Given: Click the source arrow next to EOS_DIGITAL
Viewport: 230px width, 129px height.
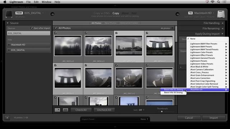Looking at the screenshot, I should tap(52, 14).
